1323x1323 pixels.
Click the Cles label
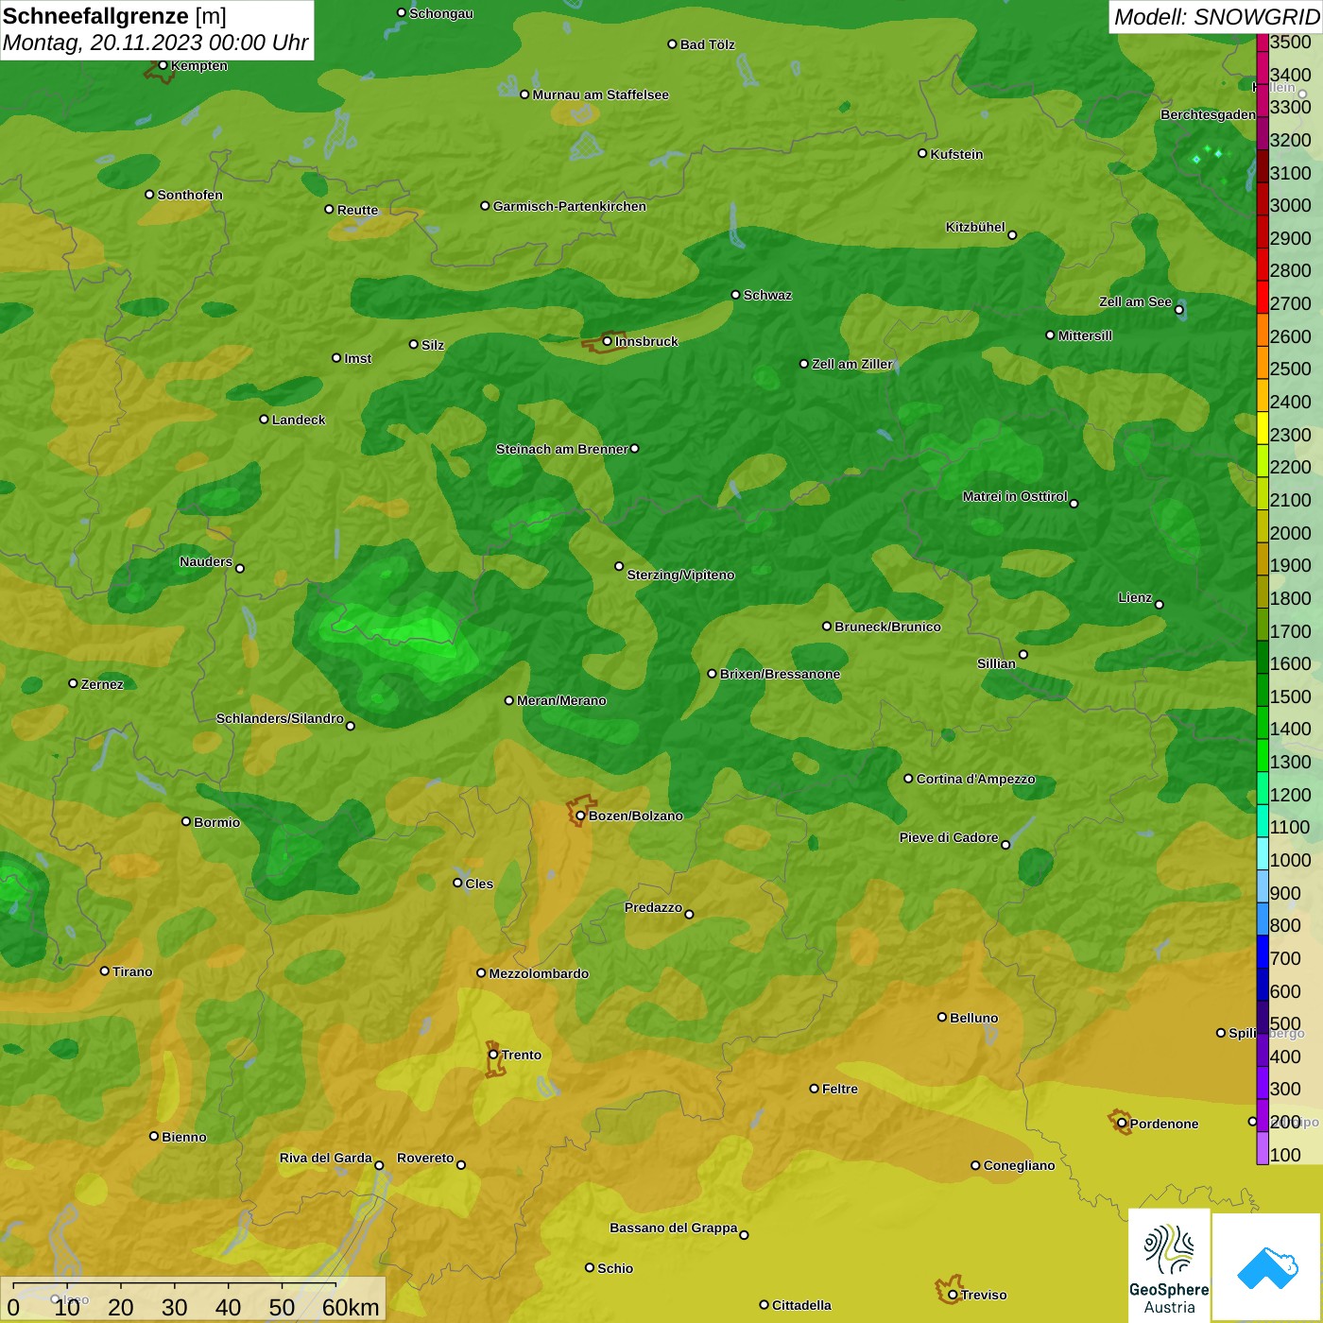click(479, 884)
